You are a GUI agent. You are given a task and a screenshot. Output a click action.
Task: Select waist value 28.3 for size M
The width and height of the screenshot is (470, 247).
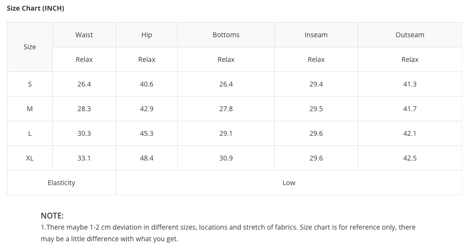coord(84,109)
